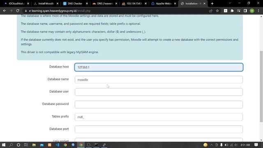
Task: Open a new tab with the plus button
Action: [212, 4]
